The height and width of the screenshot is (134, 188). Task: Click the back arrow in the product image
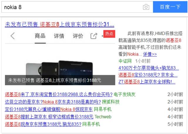pos(13,36)
